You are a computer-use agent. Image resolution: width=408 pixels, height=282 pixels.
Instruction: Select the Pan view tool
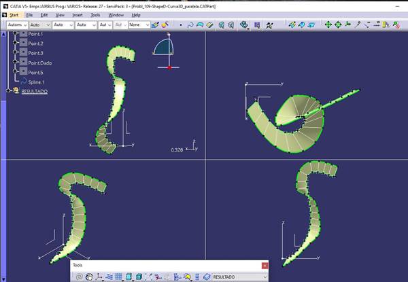338,25
